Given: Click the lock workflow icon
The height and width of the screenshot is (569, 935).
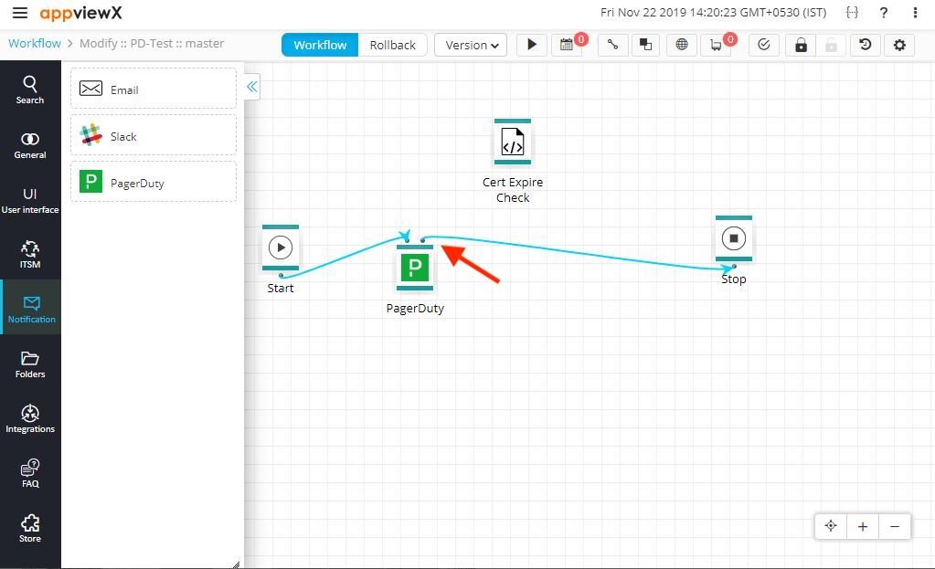Looking at the screenshot, I should click(800, 45).
